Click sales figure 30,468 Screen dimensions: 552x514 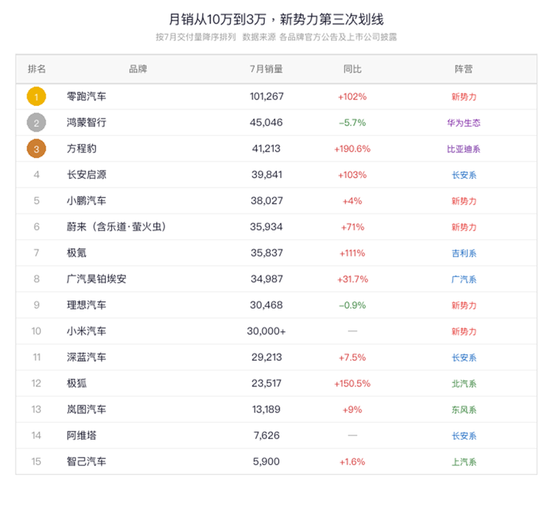(x=266, y=305)
